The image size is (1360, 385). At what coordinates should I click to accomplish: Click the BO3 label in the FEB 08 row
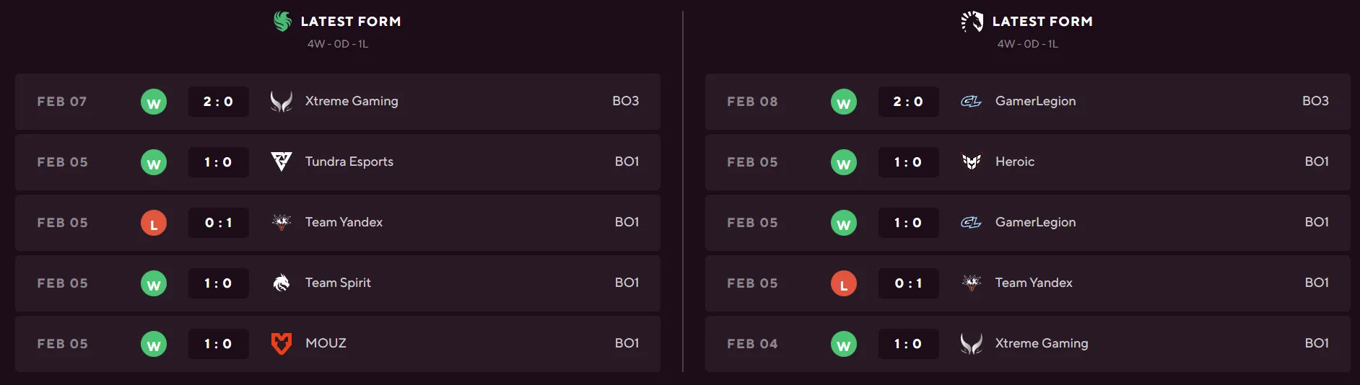1315,101
